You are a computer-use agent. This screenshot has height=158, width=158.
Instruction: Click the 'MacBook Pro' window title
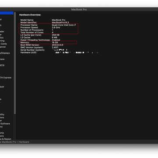click(x=79, y=10)
